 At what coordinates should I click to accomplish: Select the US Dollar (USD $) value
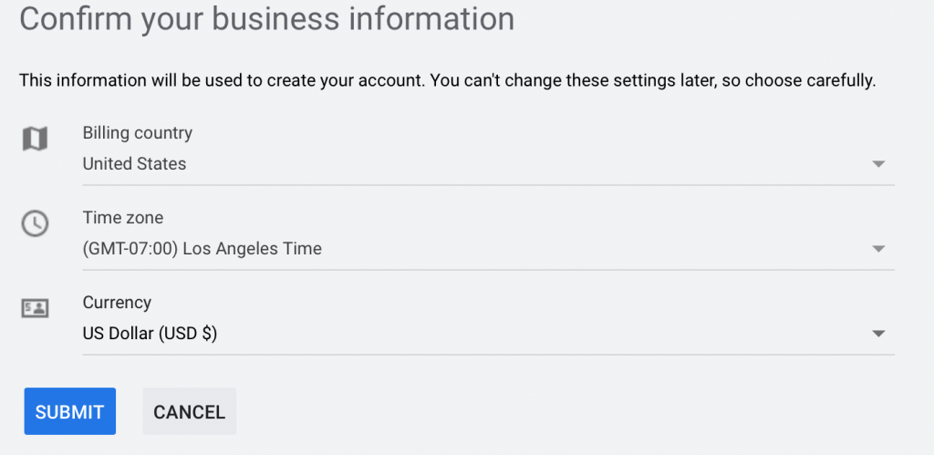point(150,334)
